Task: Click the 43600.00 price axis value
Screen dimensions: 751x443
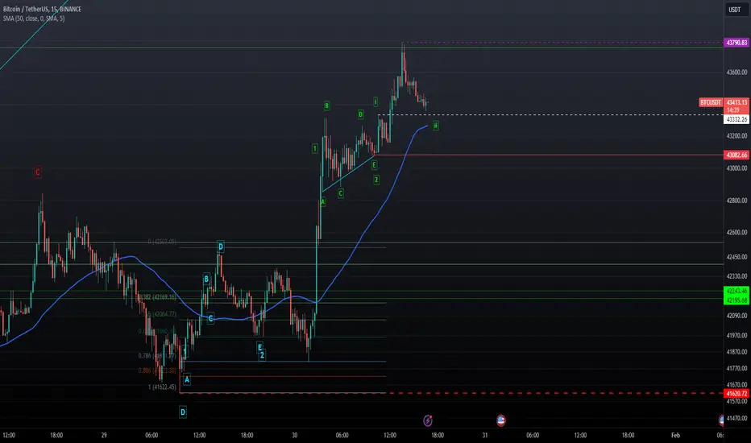Action: (736, 72)
